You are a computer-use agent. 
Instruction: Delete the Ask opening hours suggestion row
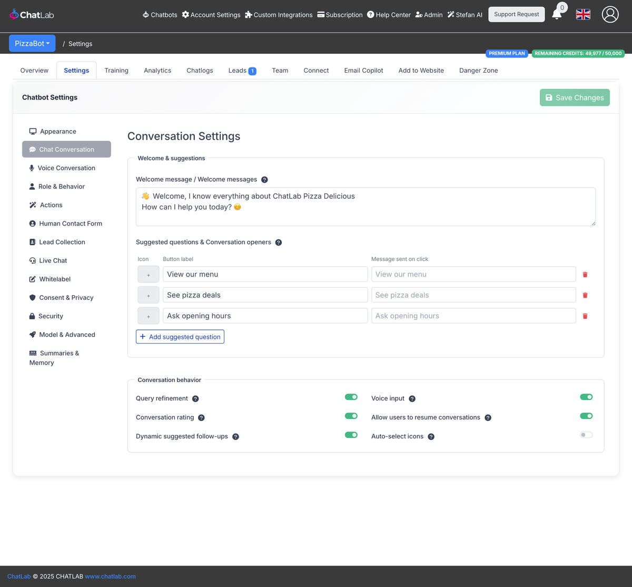point(585,316)
